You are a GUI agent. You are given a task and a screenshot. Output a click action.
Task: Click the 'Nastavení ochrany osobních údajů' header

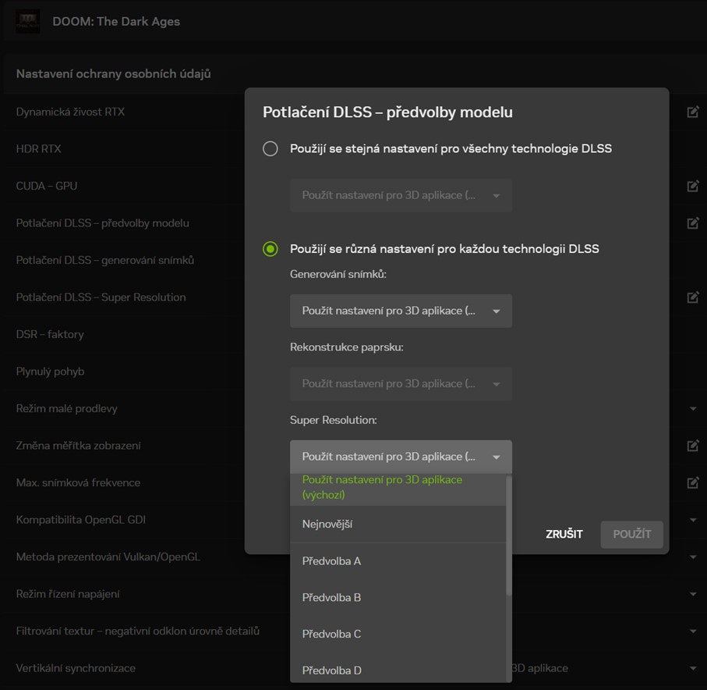pos(114,74)
